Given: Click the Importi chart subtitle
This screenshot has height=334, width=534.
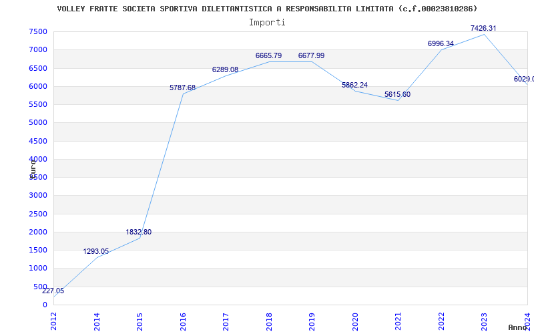Looking at the screenshot, I should click(x=267, y=23).
